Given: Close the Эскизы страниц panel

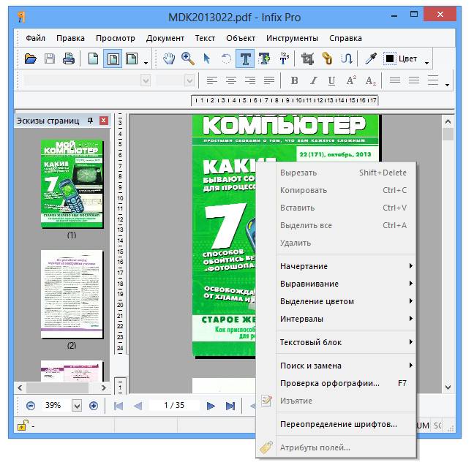Looking at the screenshot, I should pyautogui.click(x=104, y=121).
